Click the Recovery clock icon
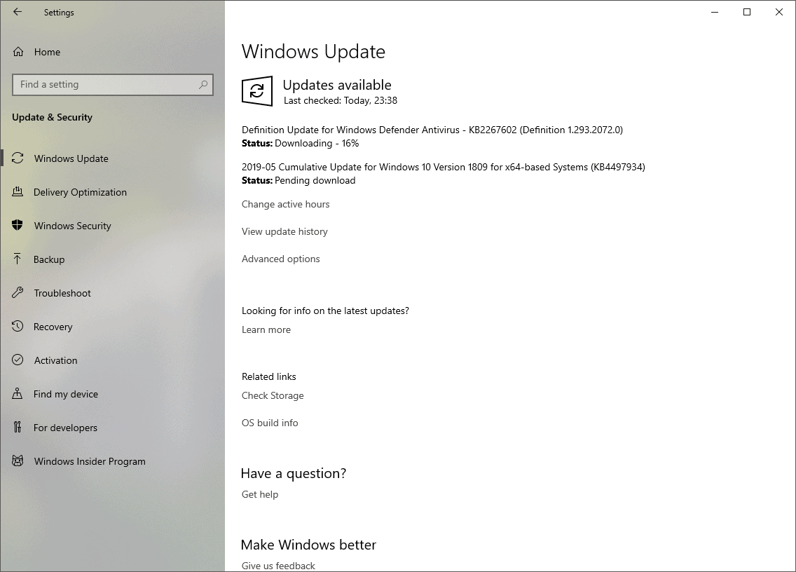This screenshot has height=572, width=796. (18, 326)
